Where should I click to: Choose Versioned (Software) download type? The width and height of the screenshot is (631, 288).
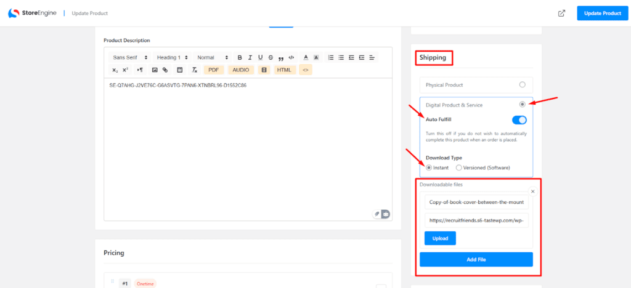(x=458, y=167)
